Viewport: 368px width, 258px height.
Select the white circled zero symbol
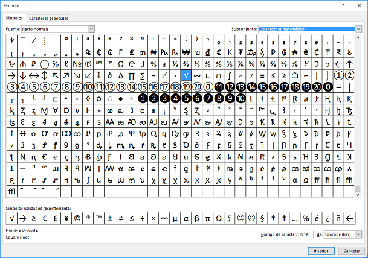tap(208, 87)
